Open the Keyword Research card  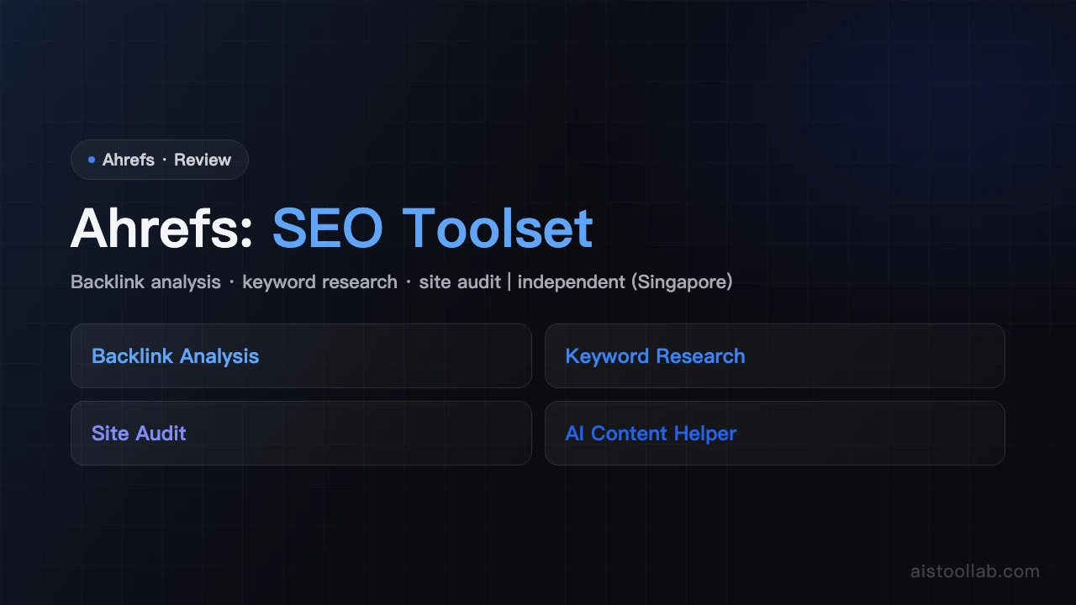click(775, 355)
